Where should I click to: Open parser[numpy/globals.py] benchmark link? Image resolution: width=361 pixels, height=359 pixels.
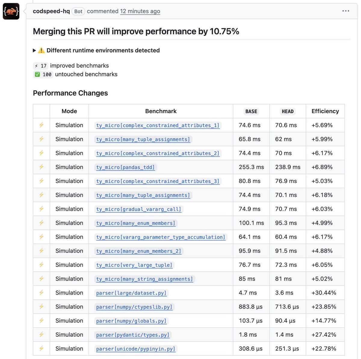pos(131,321)
